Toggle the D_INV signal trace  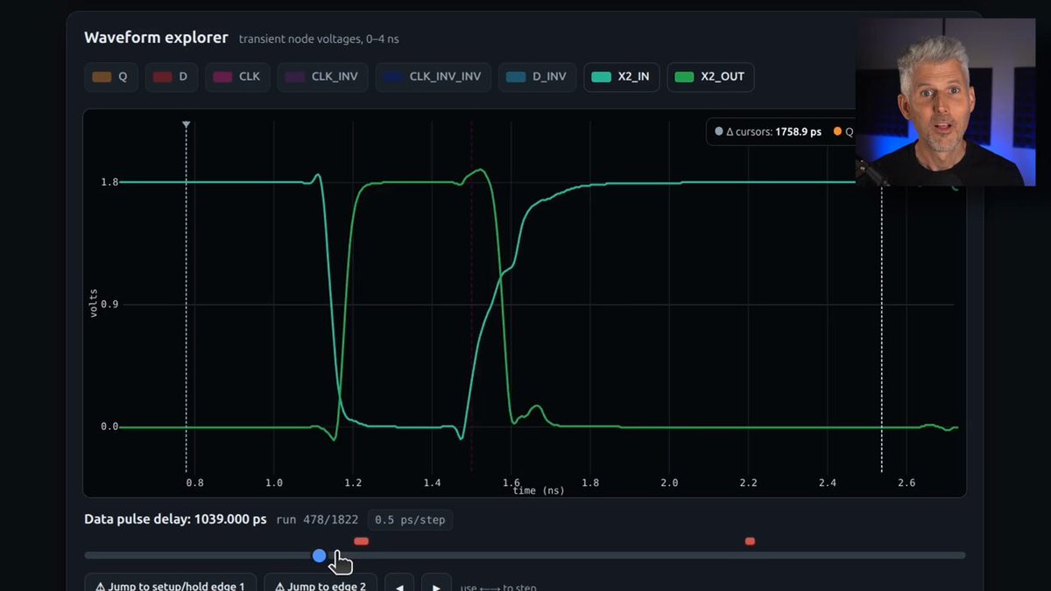coord(538,77)
